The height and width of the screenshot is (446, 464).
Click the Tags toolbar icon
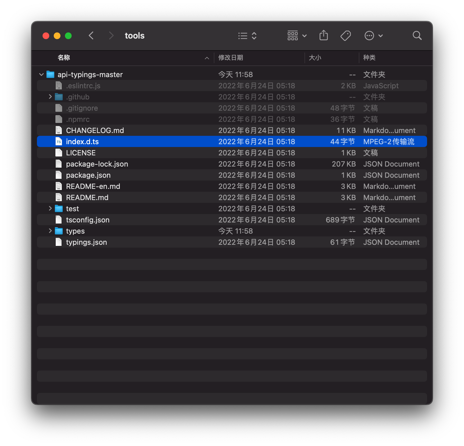click(346, 36)
